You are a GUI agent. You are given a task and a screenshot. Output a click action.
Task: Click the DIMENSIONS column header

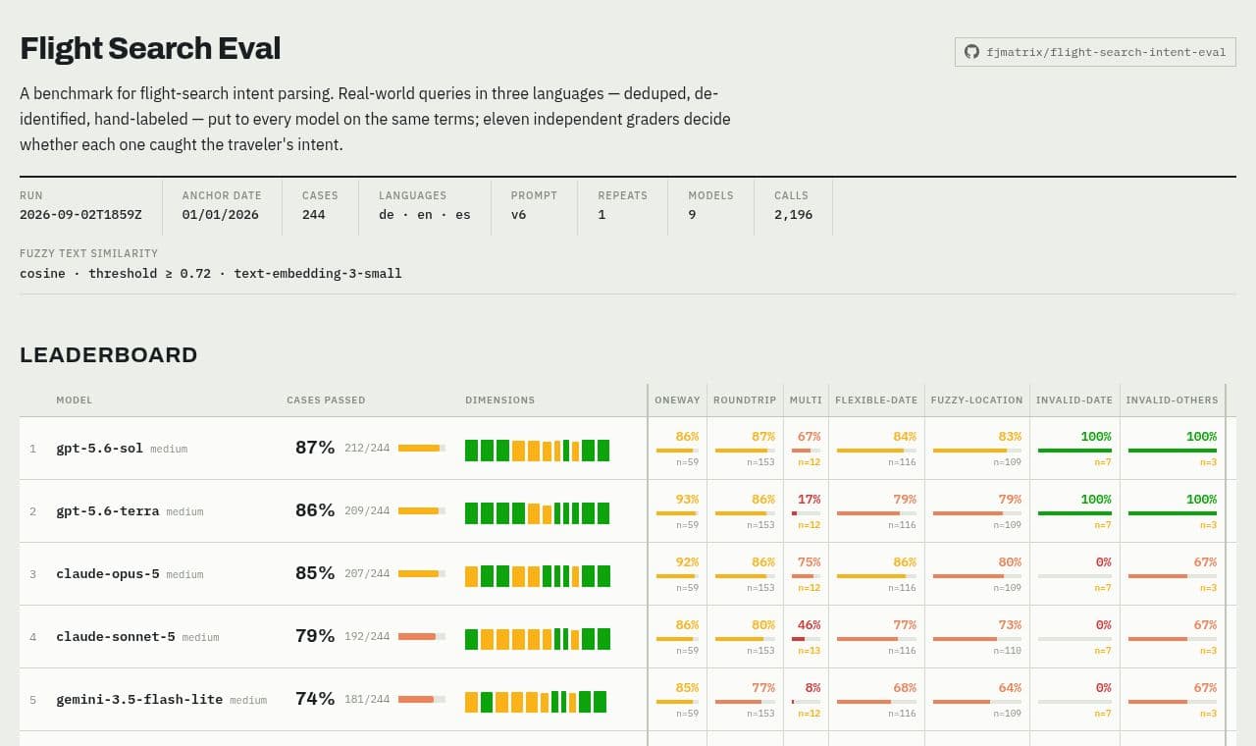click(500, 400)
